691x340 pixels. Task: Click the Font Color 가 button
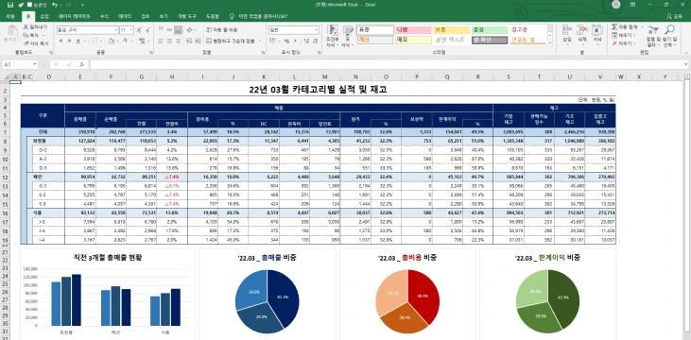(125, 41)
